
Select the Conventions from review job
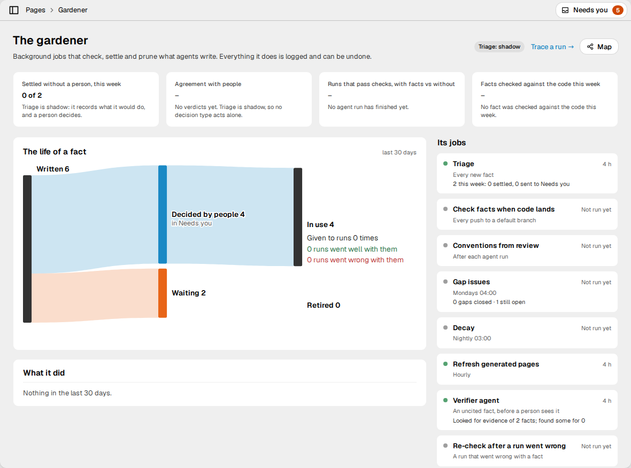pyautogui.click(x=527, y=251)
